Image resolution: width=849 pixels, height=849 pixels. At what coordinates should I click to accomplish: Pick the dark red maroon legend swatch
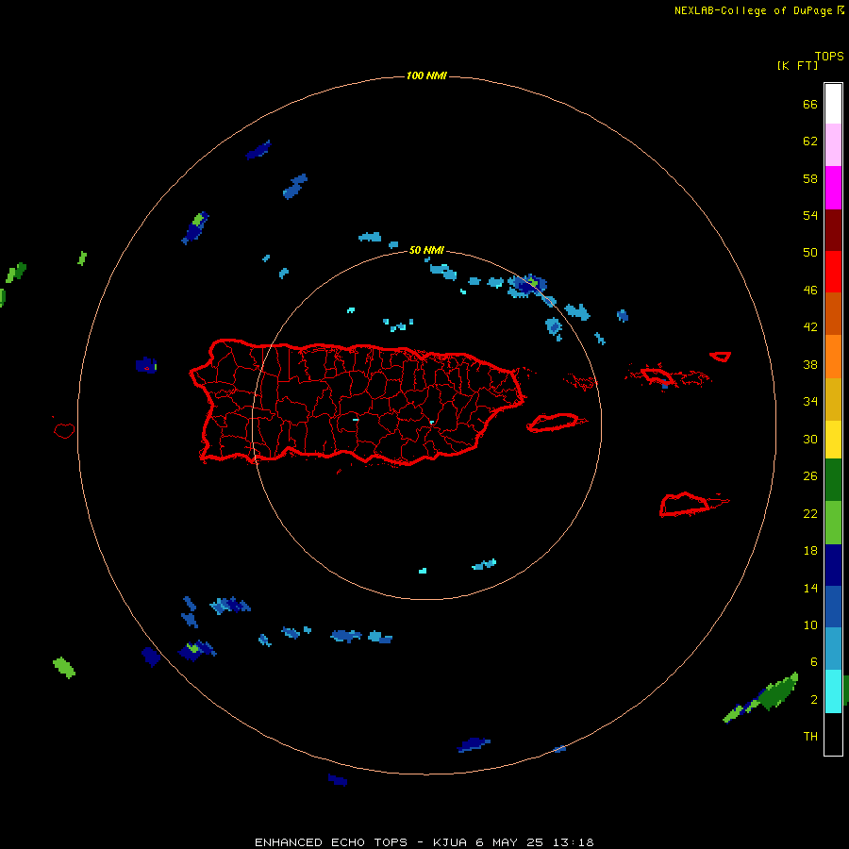(833, 229)
